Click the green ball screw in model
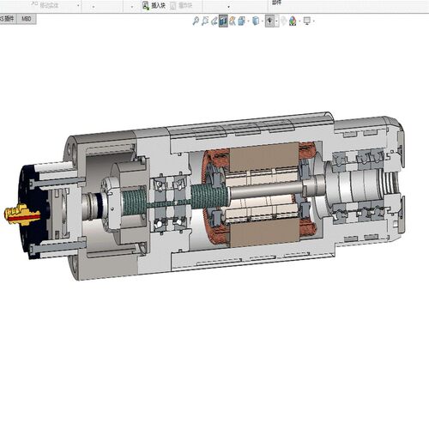Viewport: 429px width, 429px height. point(209,196)
